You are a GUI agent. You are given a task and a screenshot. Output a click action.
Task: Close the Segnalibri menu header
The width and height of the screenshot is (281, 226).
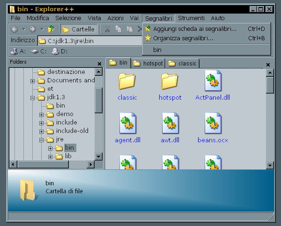(159, 18)
